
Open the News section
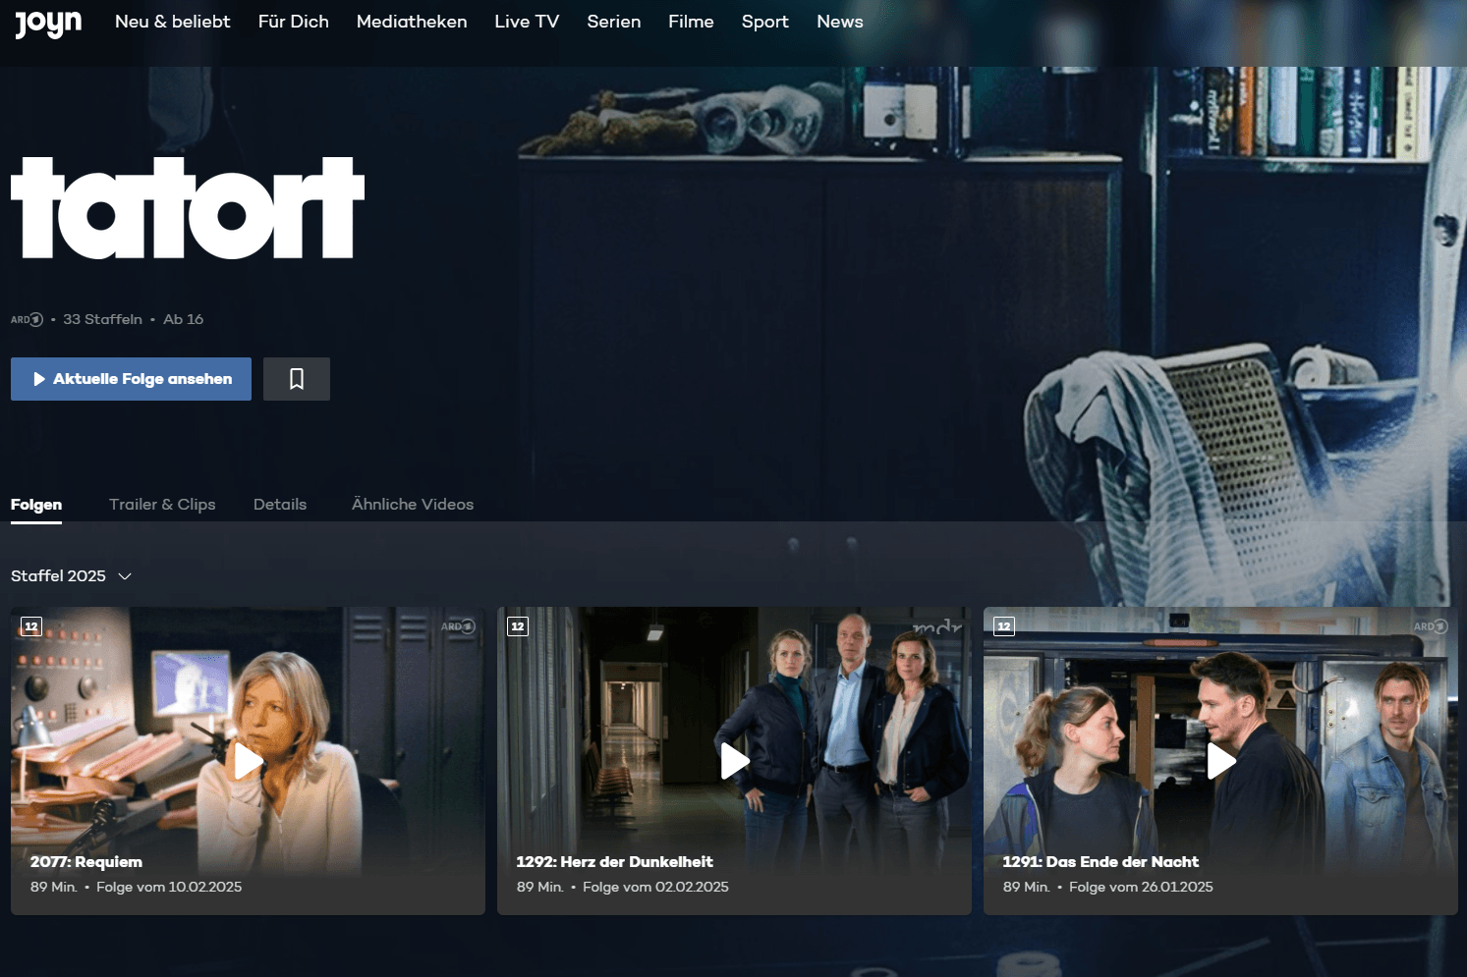840,22
